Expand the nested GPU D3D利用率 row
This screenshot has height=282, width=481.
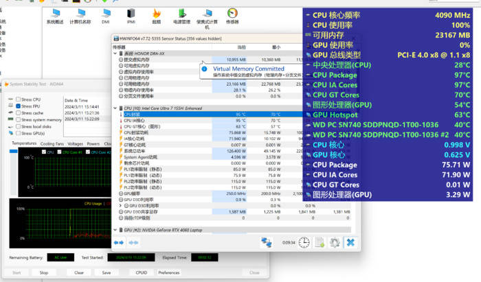coord(120,206)
